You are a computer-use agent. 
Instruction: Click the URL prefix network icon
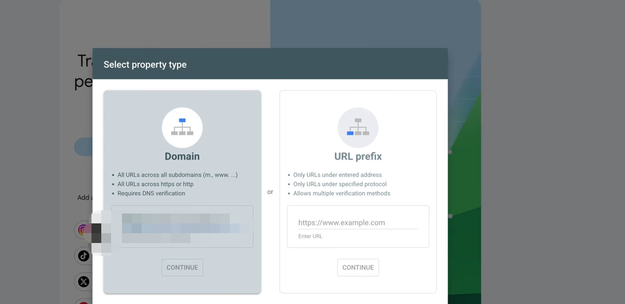point(358,127)
